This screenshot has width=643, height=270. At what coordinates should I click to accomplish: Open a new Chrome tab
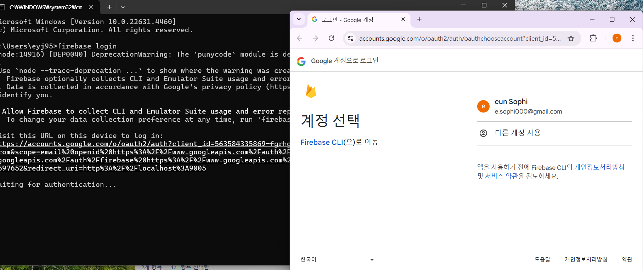click(419, 19)
